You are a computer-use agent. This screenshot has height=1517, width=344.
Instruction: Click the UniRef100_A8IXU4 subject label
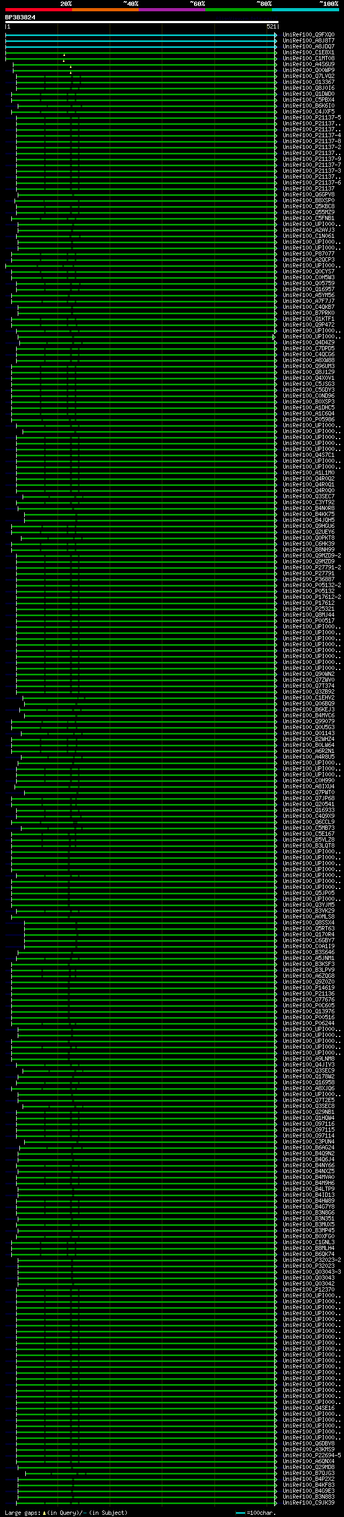point(308,786)
